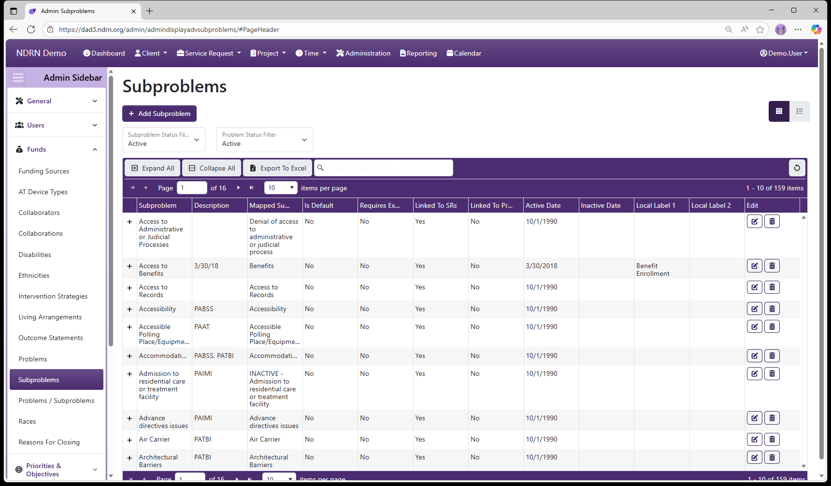Switch to list view layout
Image resolution: width=831 pixels, height=486 pixels.
[x=800, y=111]
